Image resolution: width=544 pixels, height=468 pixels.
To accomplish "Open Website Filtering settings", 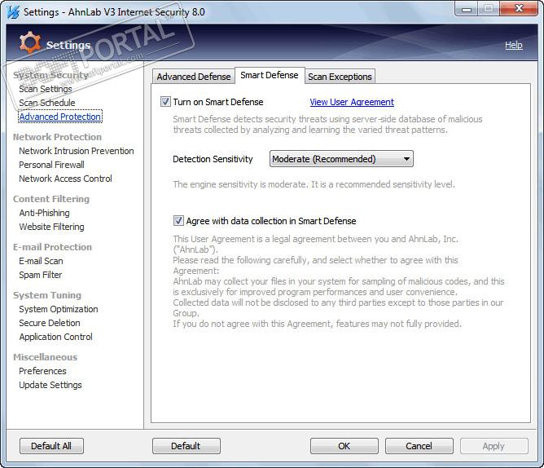I will coord(51,227).
